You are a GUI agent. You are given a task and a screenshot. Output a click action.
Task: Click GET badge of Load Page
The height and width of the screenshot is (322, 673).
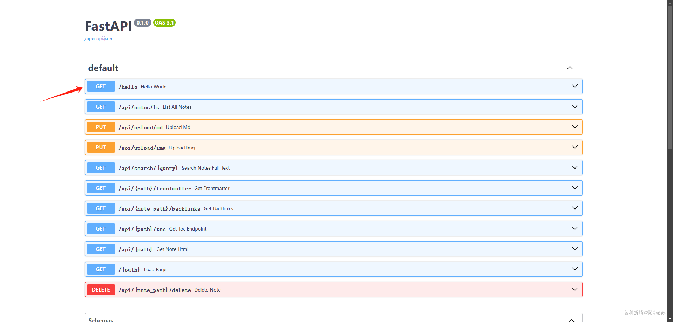click(x=101, y=269)
